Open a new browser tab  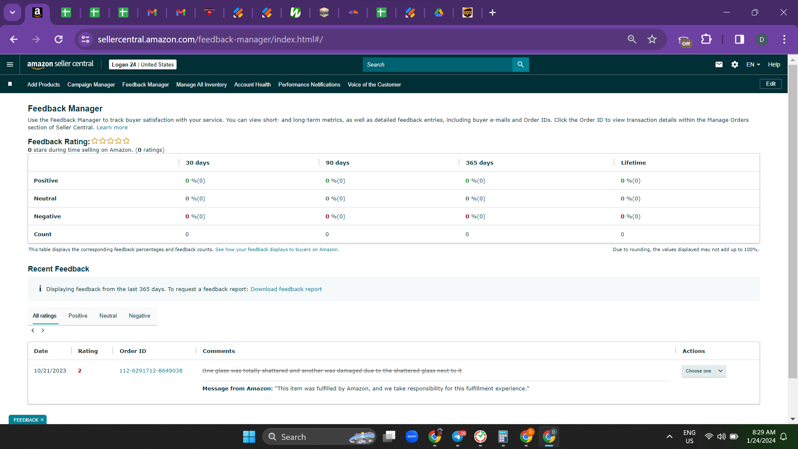[493, 12]
